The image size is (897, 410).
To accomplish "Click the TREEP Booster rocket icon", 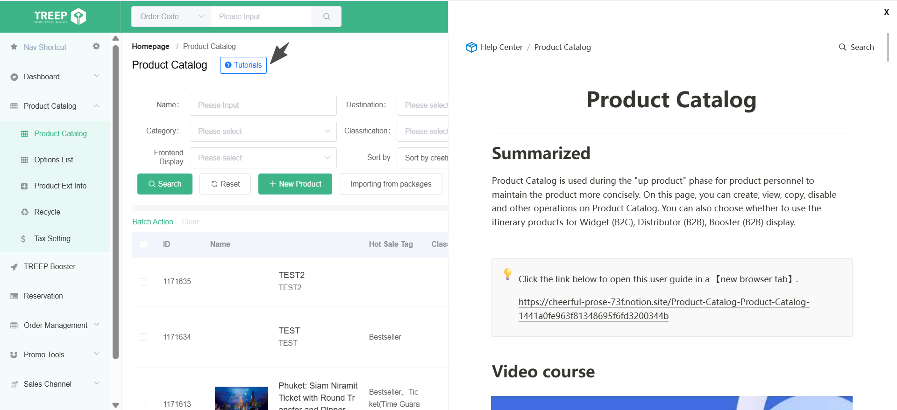I will (14, 266).
